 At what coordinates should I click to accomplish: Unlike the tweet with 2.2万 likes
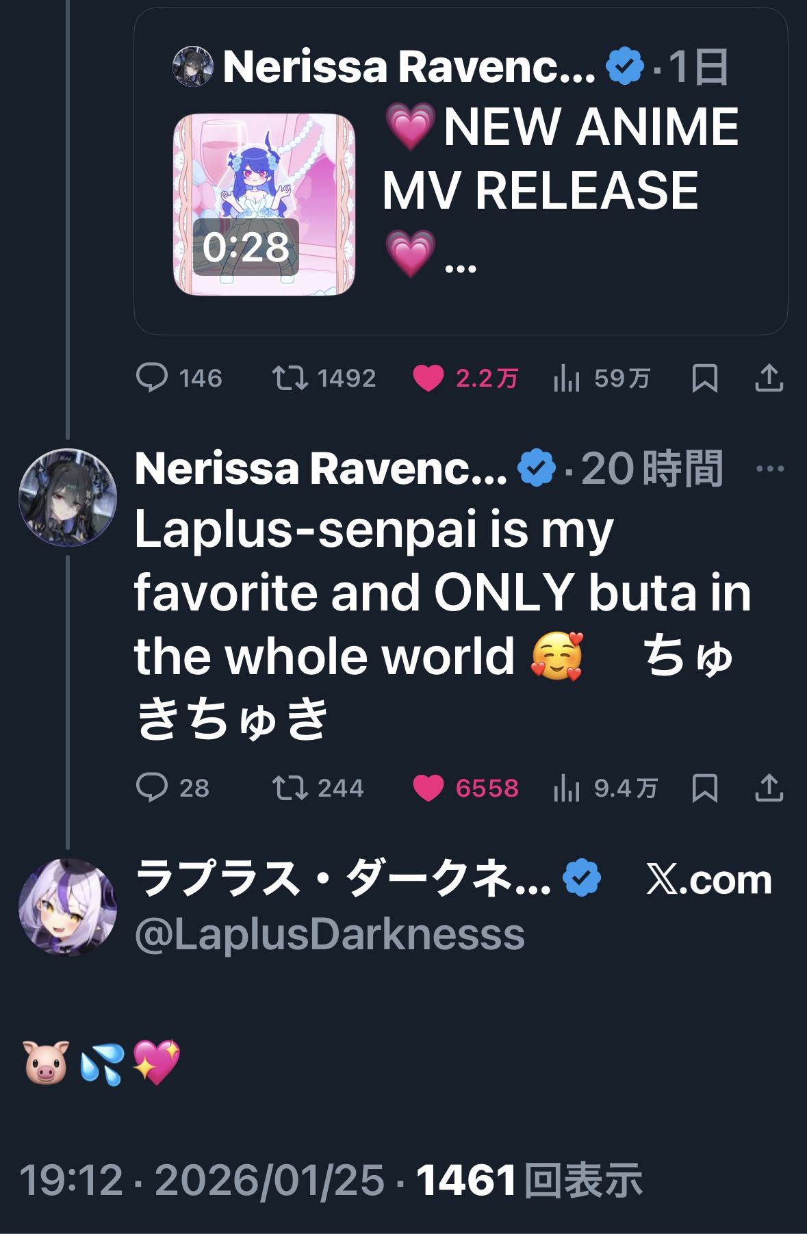click(428, 378)
